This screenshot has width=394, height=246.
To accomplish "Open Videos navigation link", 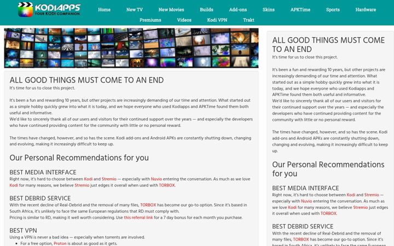I will click(184, 20).
